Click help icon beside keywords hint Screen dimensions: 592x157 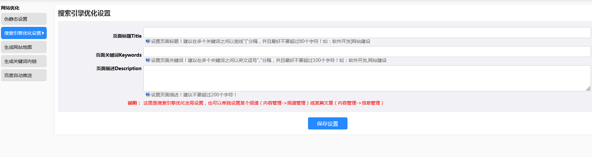148,60
